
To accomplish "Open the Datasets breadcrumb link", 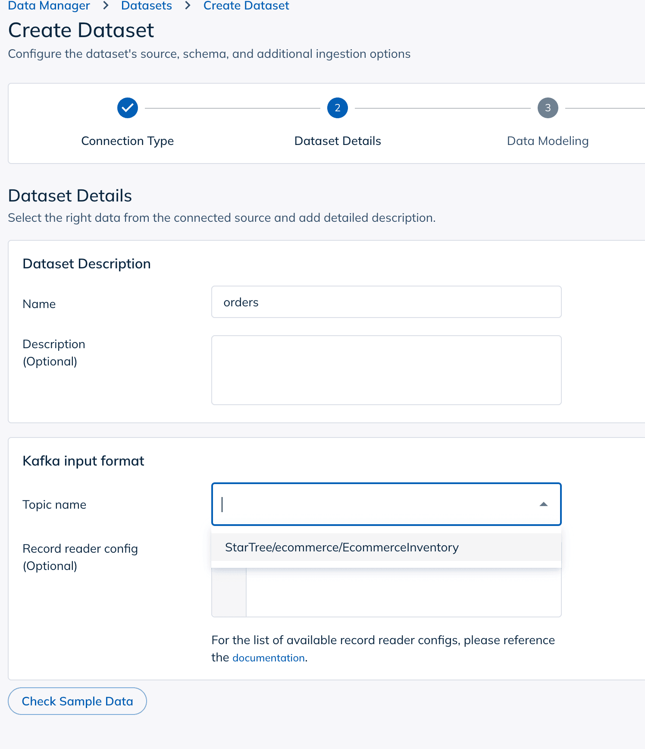I will [147, 6].
